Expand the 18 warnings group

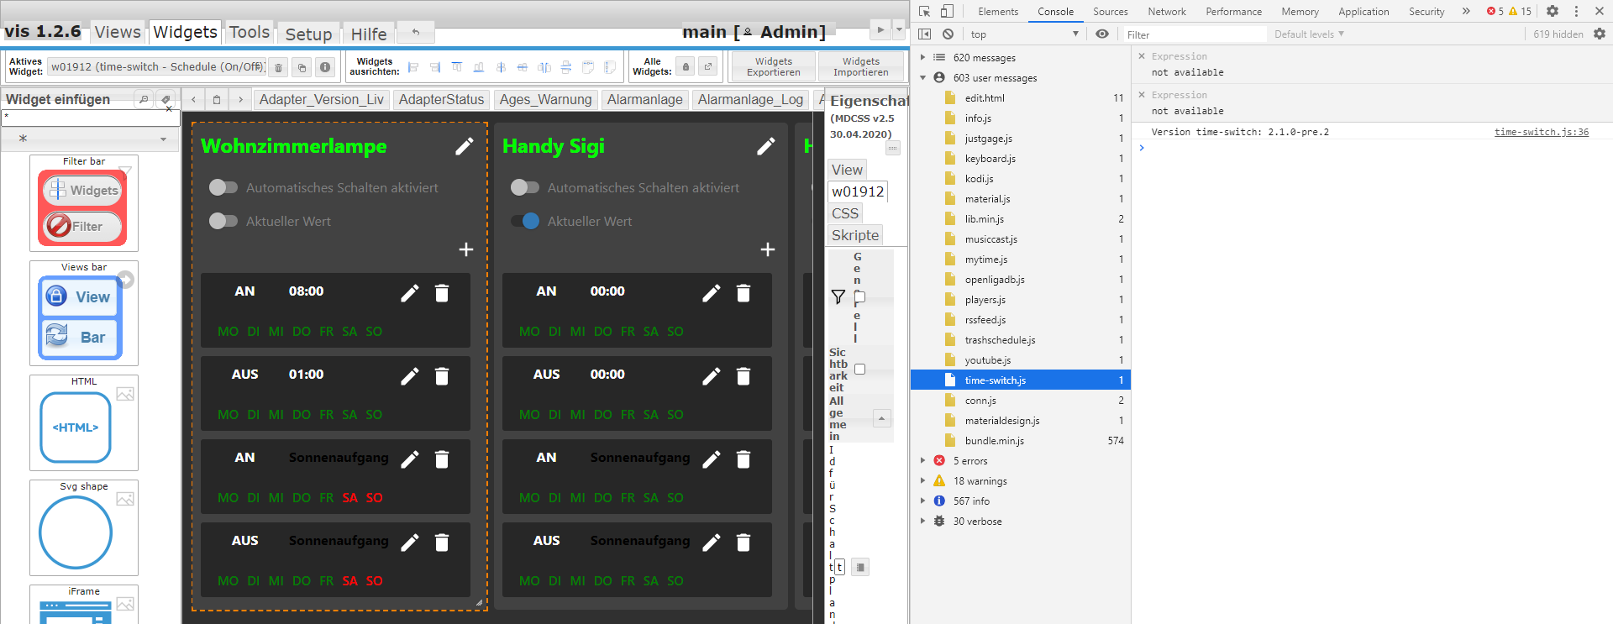922,481
